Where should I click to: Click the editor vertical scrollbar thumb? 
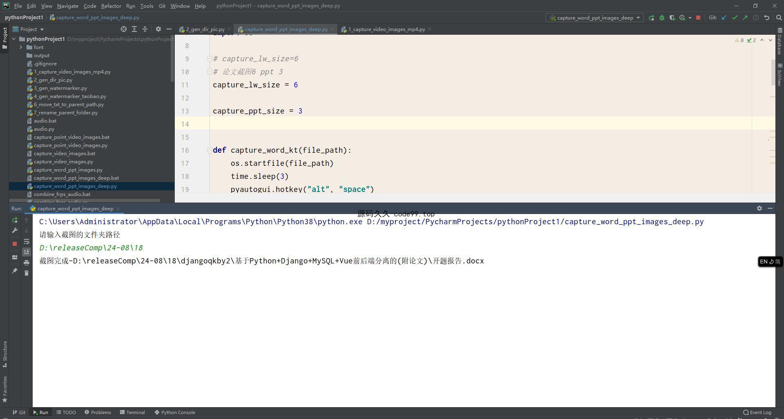point(773,72)
